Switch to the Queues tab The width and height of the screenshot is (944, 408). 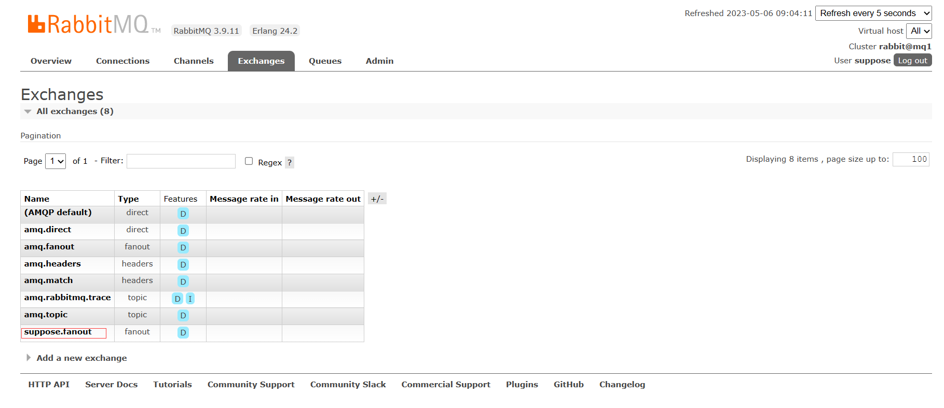pos(325,61)
